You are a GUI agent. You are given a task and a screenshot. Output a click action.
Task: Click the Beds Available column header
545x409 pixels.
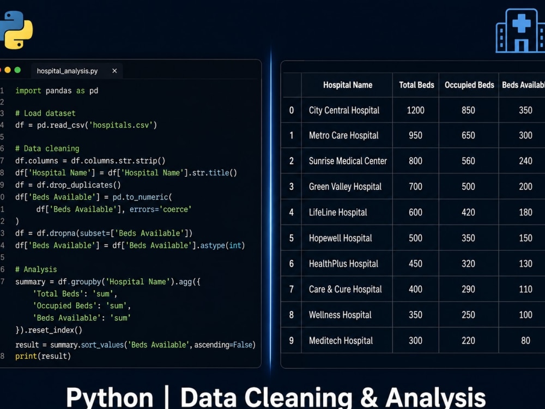click(523, 85)
